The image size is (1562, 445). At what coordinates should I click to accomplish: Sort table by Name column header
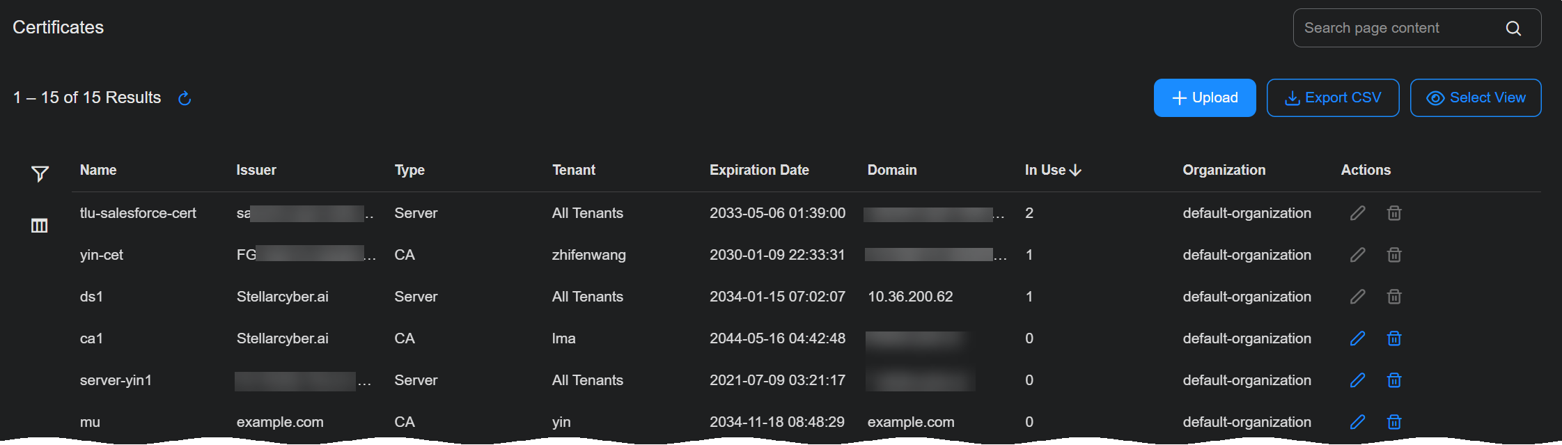(x=98, y=170)
